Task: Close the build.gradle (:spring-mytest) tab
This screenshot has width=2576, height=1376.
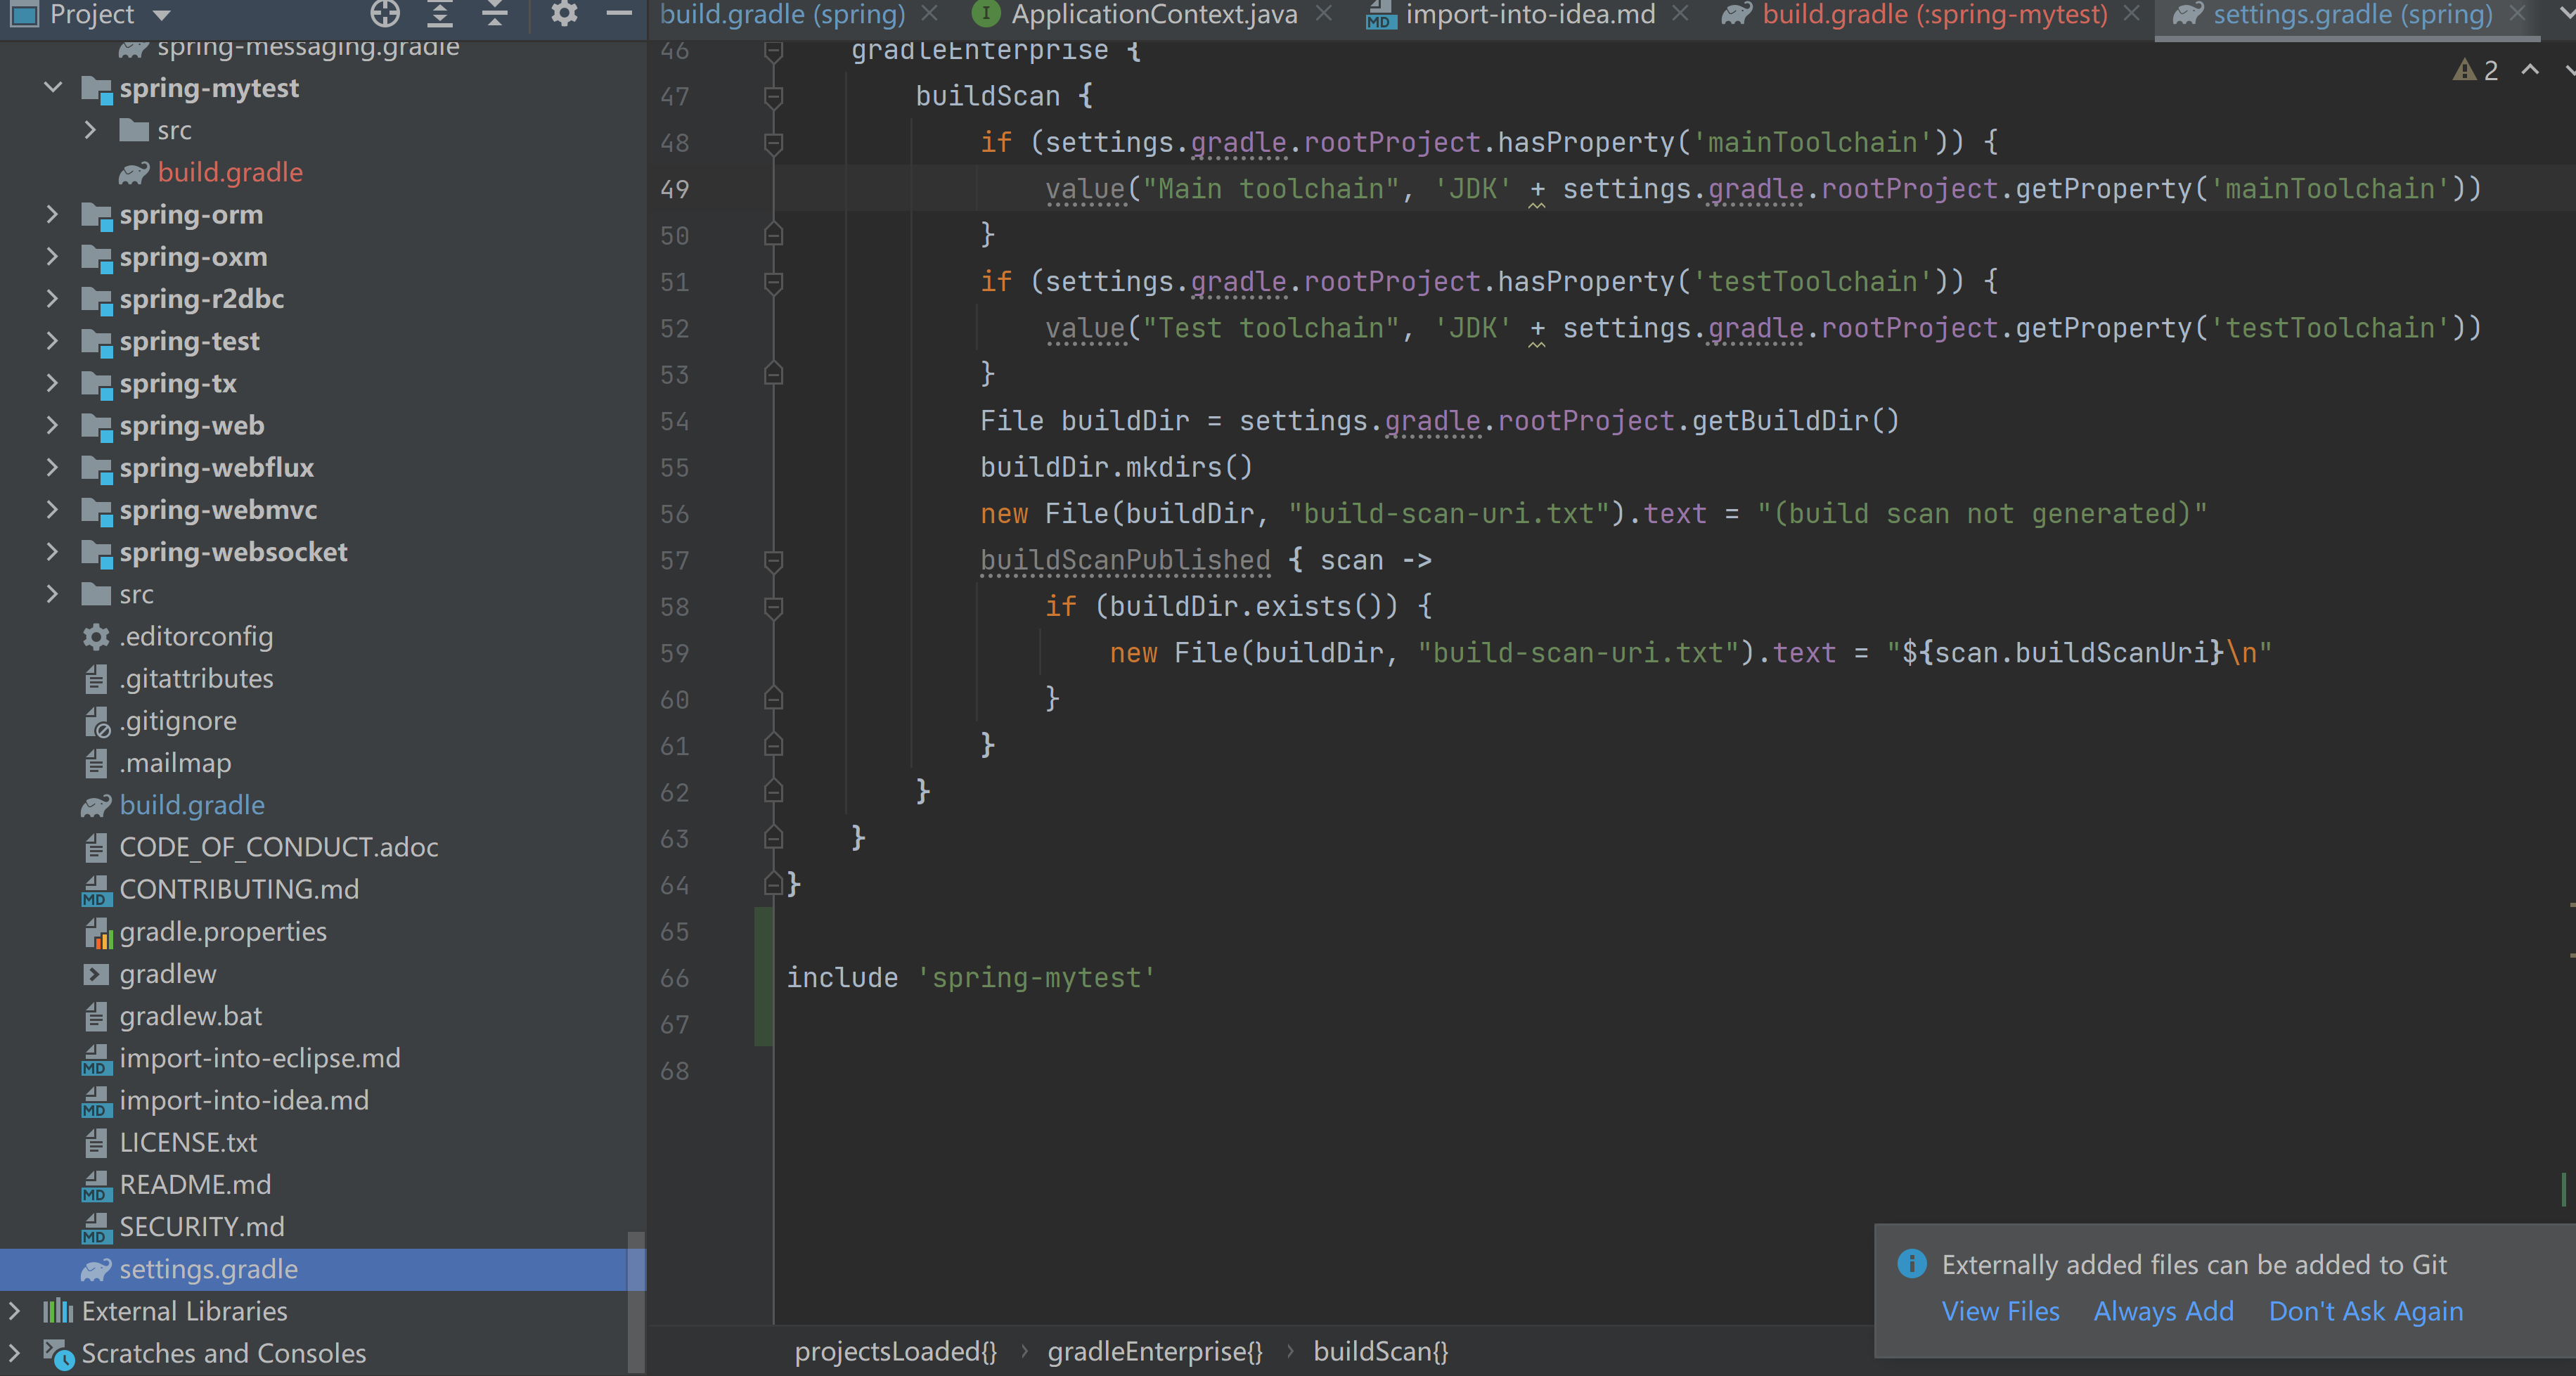Action: 2132,13
